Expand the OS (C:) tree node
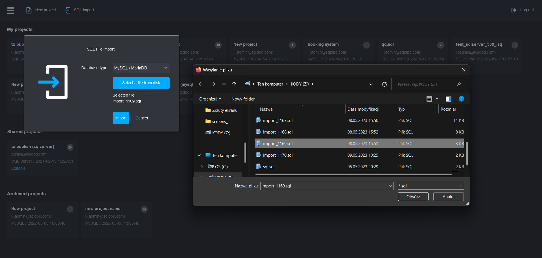The width and height of the screenshot is (542, 258). tap(202, 167)
